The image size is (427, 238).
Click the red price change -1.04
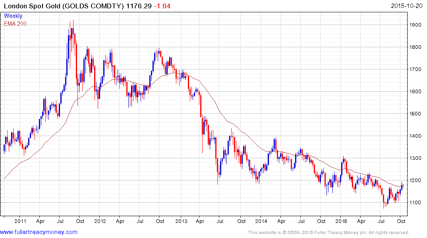point(162,6)
